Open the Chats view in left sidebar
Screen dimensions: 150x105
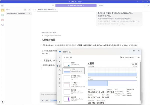(x=2, y=10)
